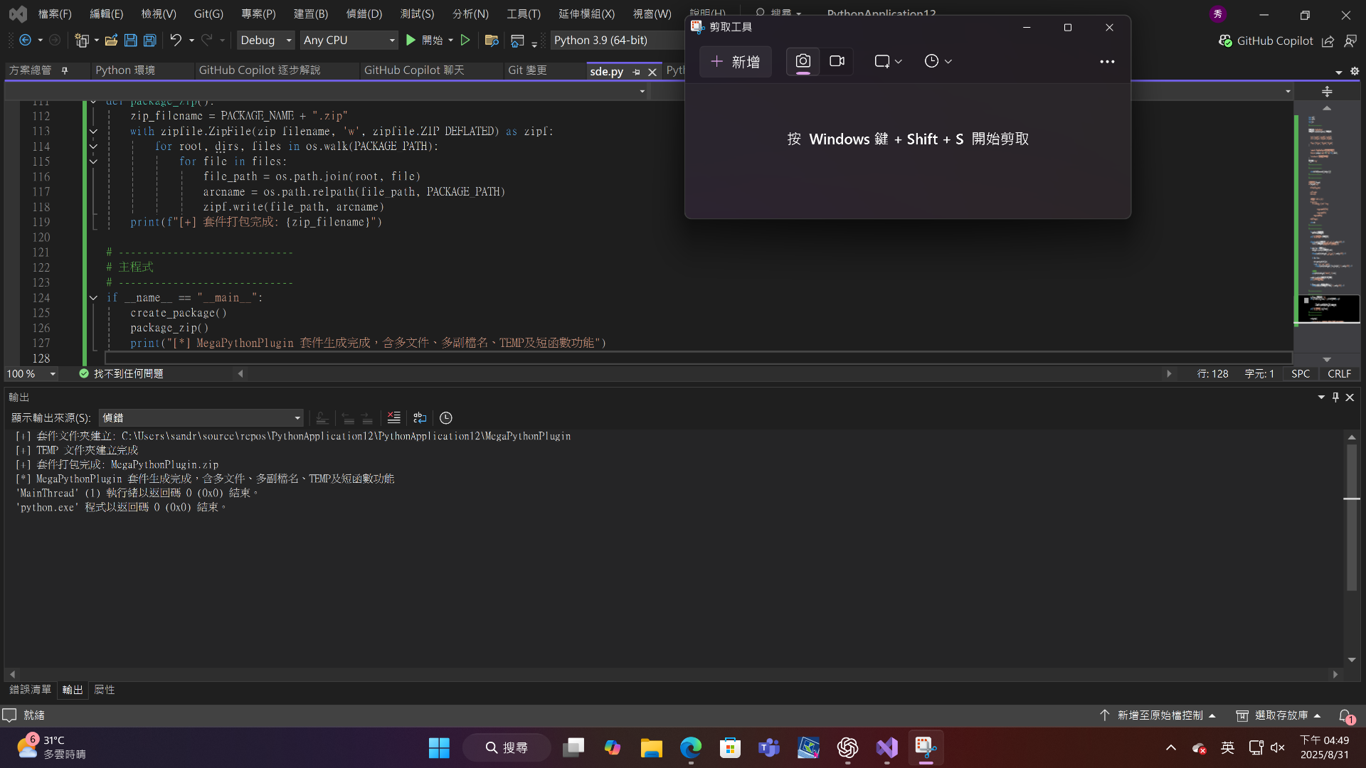
Task: Select screenshot camera mode in Snipping Tool
Action: coord(803,62)
